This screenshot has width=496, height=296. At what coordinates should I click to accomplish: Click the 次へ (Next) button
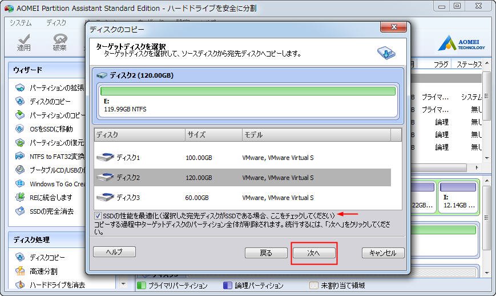[314, 253]
